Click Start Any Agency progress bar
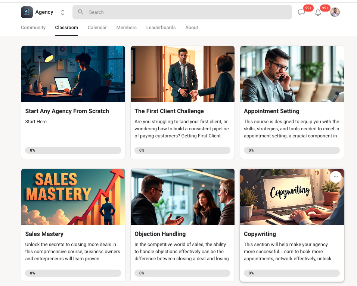357x286 pixels. click(x=73, y=150)
